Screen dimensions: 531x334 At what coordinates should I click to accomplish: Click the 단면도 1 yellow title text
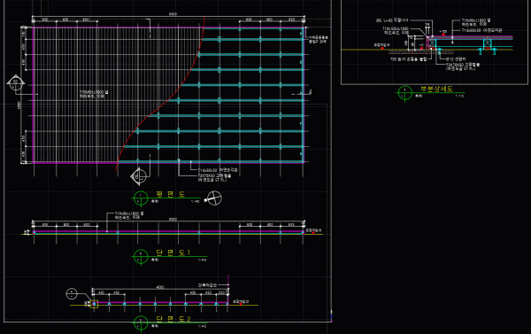[173, 252]
